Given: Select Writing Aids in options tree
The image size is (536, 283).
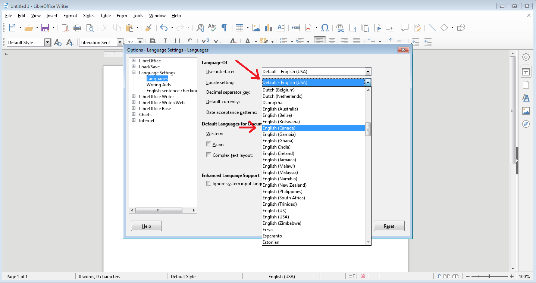Looking at the screenshot, I should click(x=159, y=85).
